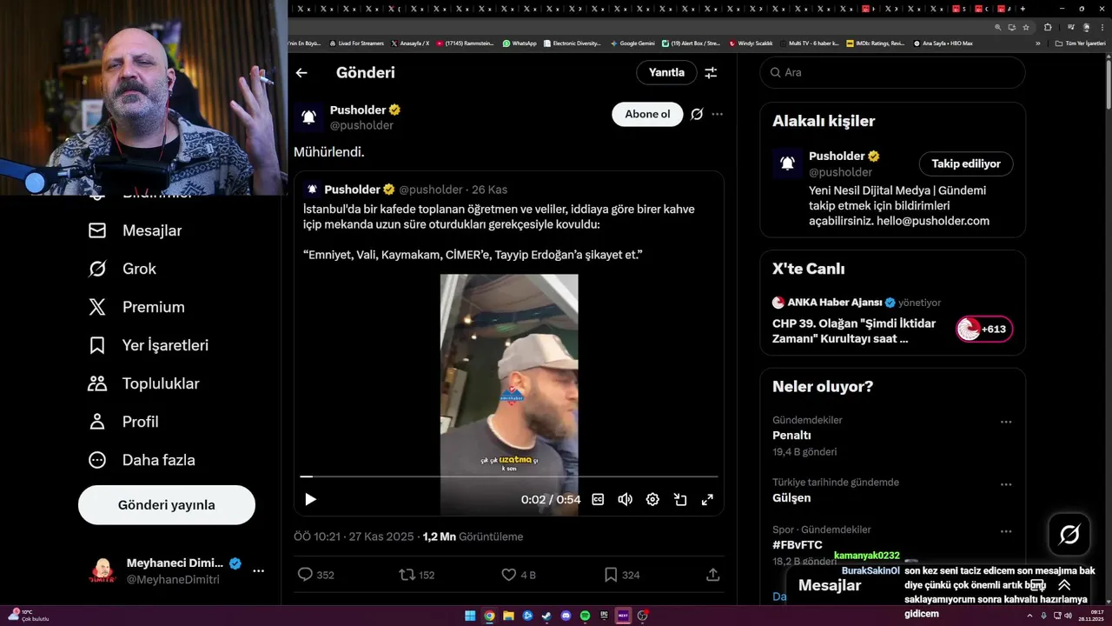Play the embedded video

coord(310,499)
